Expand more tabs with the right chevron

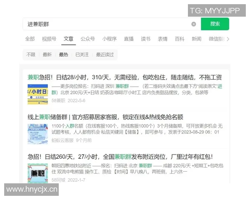pos(228,39)
